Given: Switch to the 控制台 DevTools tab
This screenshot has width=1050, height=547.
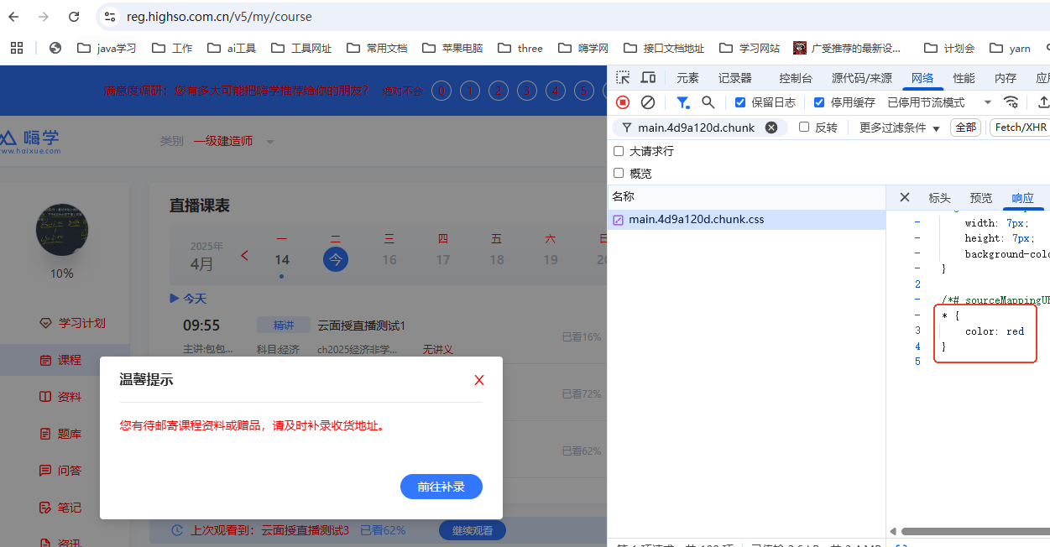Looking at the screenshot, I should click(795, 78).
